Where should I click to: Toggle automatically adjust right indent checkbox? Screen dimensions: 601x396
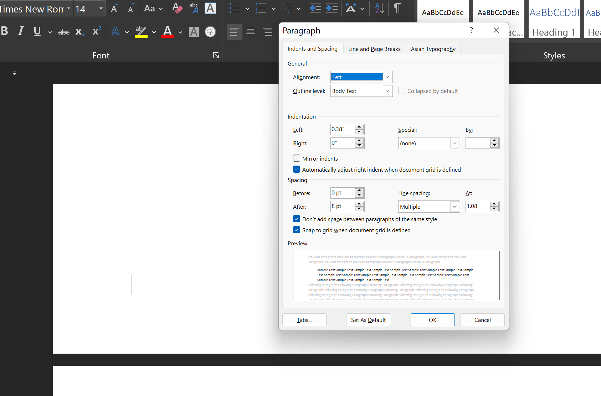[297, 169]
